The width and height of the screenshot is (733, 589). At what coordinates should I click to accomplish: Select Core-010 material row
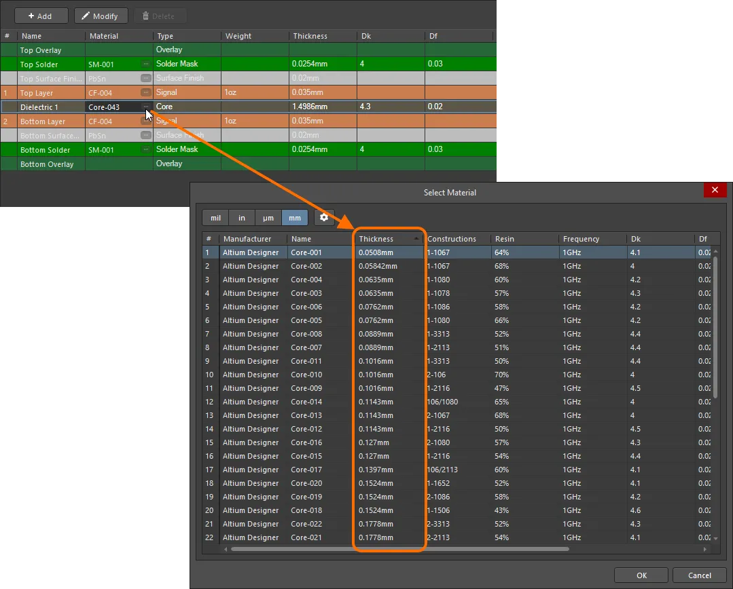(x=457, y=375)
